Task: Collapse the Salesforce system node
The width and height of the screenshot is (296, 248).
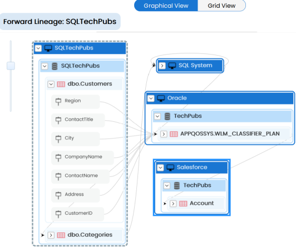Action: pos(160,168)
